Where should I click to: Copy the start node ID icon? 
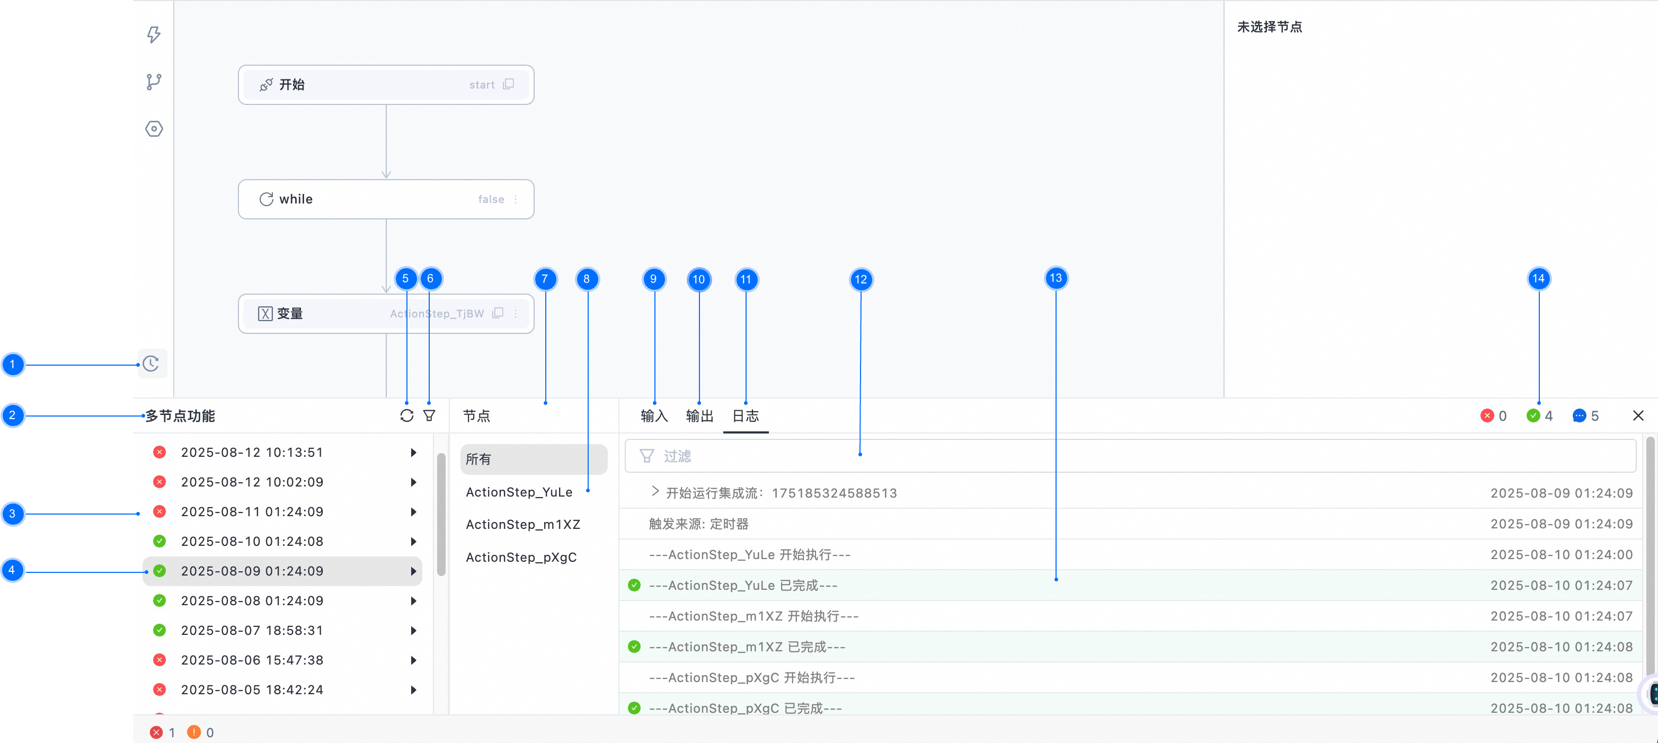(x=509, y=84)
